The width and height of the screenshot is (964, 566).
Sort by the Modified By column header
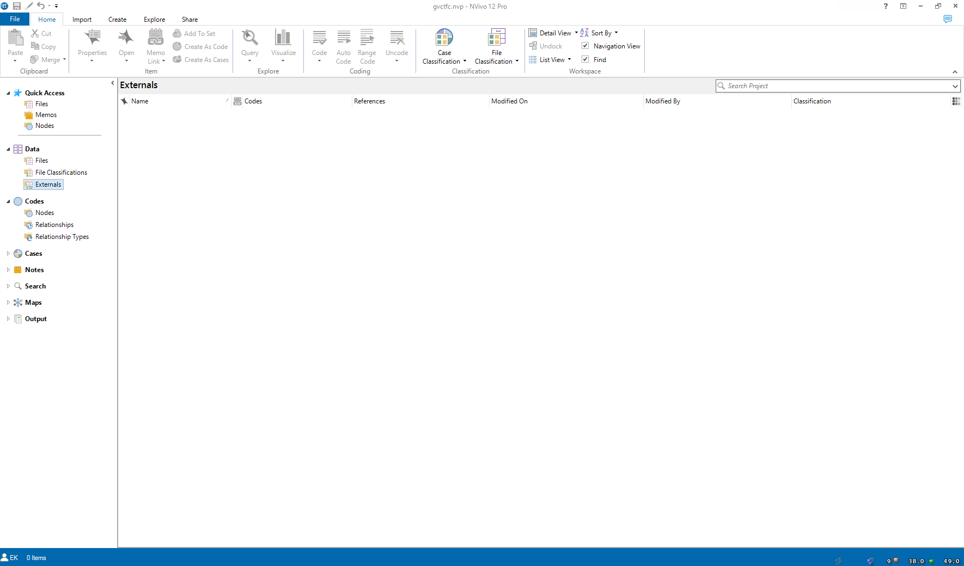coord(717,101)
